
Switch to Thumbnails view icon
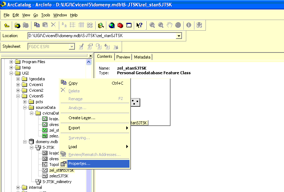90,25
